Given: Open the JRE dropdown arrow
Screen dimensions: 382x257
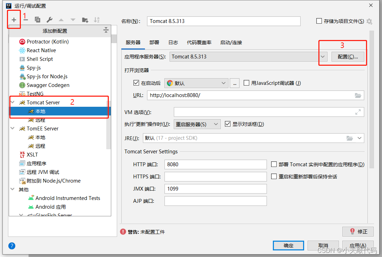Looking at the screenshot, I should pyautogui.click(x=359, y=138).
